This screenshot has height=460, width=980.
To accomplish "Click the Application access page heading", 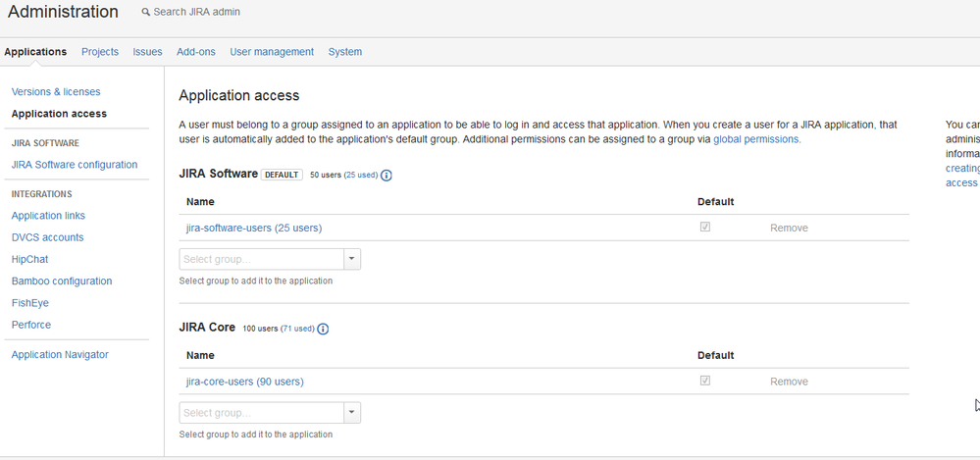I will click(239, 95).
